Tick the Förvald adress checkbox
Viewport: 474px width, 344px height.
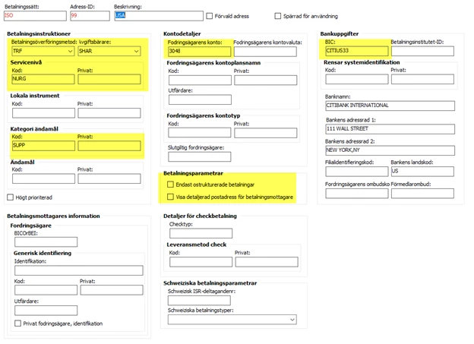(210, 16)
